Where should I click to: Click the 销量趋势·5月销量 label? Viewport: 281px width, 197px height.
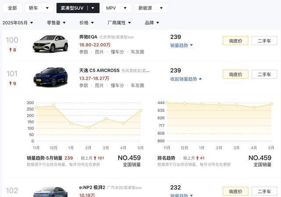click(45, 158)
